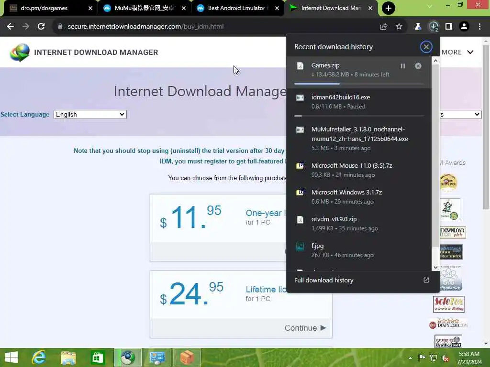Select the Internet Download Manager tab
The width and height of the screenshot is (490, 367).
click(x=331, y=8)
